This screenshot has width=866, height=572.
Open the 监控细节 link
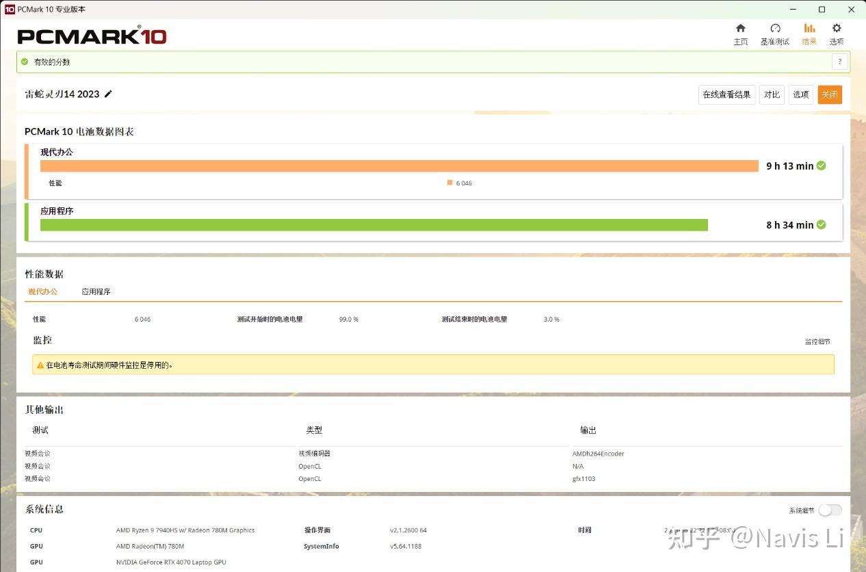pyautogui.click(x=817, y=341)
